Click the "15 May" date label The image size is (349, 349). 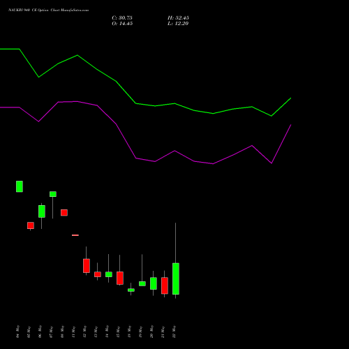(119, 332)
